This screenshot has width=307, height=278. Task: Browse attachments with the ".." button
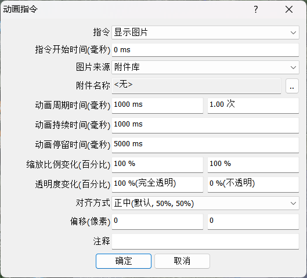(x=292, y=86)
